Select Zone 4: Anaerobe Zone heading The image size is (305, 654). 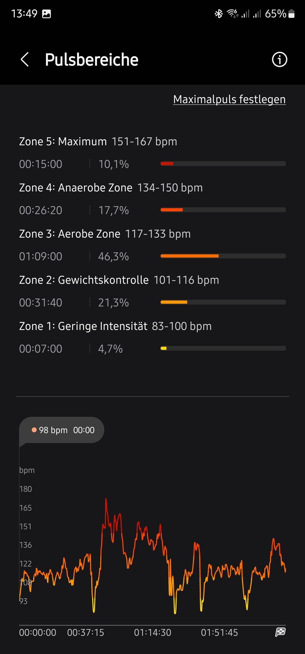(x=76, y=188)
